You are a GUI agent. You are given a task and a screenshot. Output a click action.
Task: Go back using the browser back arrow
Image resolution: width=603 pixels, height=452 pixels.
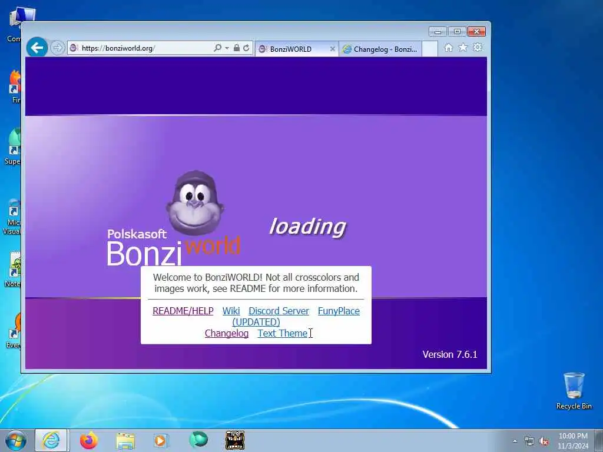(37, 48)
